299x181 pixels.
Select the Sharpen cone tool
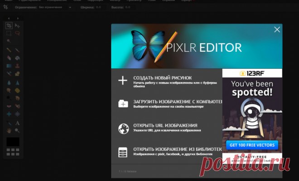(17, 82)
